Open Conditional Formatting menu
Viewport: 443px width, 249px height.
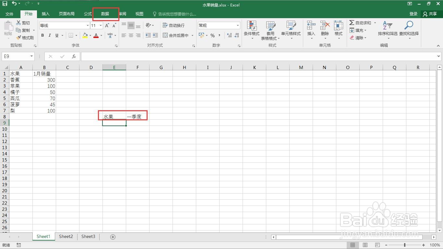point(252,30)
